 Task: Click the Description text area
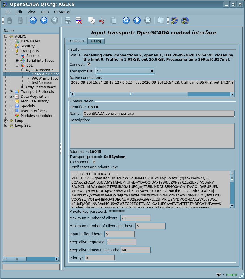coord(152,136)
